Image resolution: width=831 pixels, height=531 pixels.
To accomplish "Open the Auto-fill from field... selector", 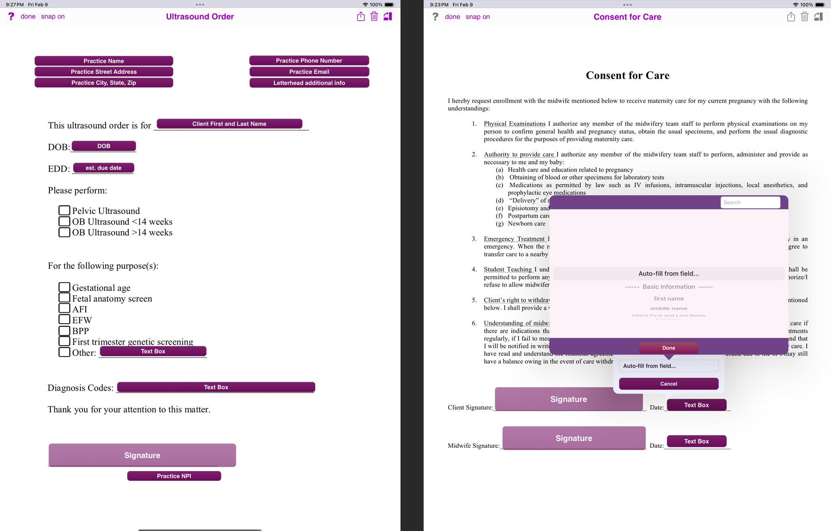I will 669,366.
